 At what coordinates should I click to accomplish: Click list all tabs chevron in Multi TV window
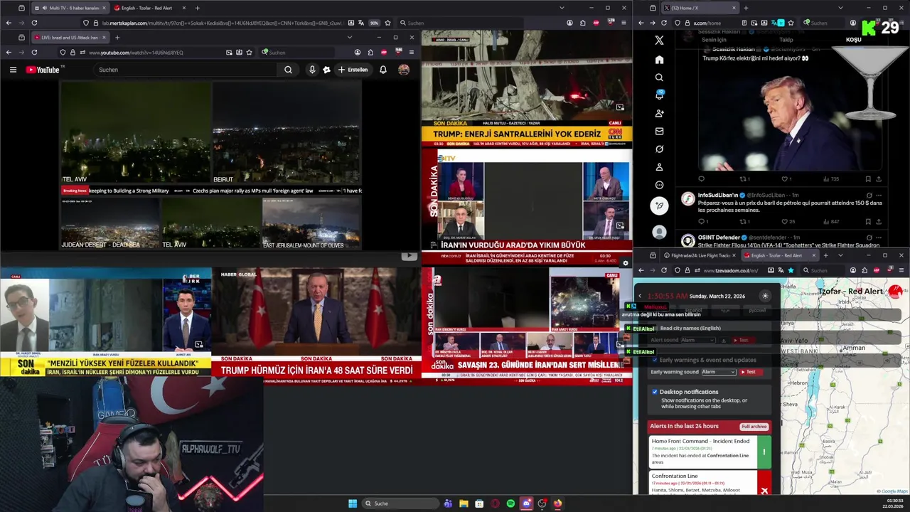click(x=562, y=8)
